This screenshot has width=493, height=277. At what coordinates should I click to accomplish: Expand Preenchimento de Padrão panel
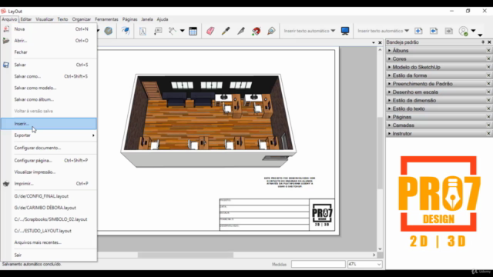tap(389, 84)
